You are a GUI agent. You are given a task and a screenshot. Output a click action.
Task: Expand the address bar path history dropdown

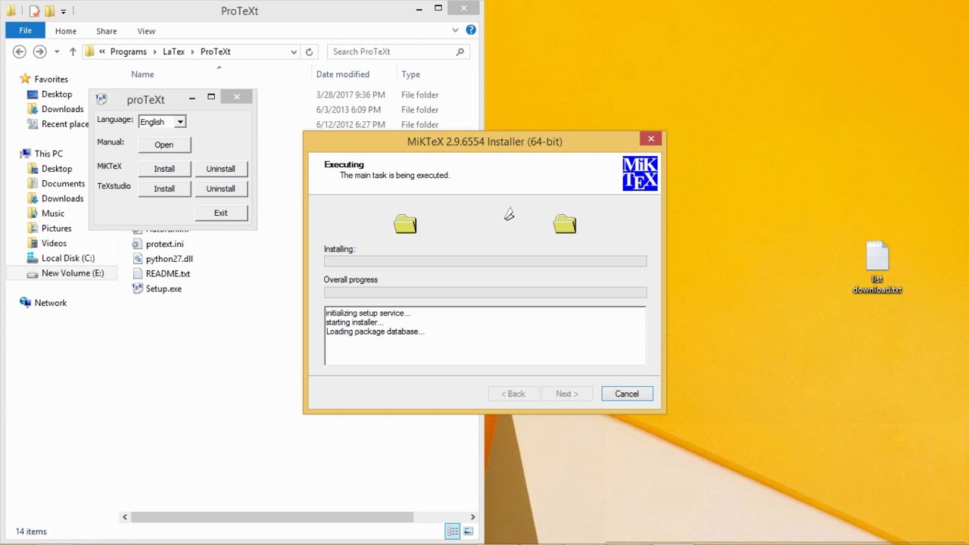pyautogui.click(x=294, y=51)
